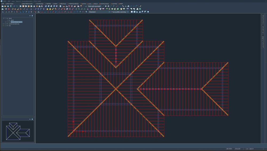This screenshot has height=151, width=267.
Task: Click the 'lista jak warstwa' button
Action: [x=95, y=6]
